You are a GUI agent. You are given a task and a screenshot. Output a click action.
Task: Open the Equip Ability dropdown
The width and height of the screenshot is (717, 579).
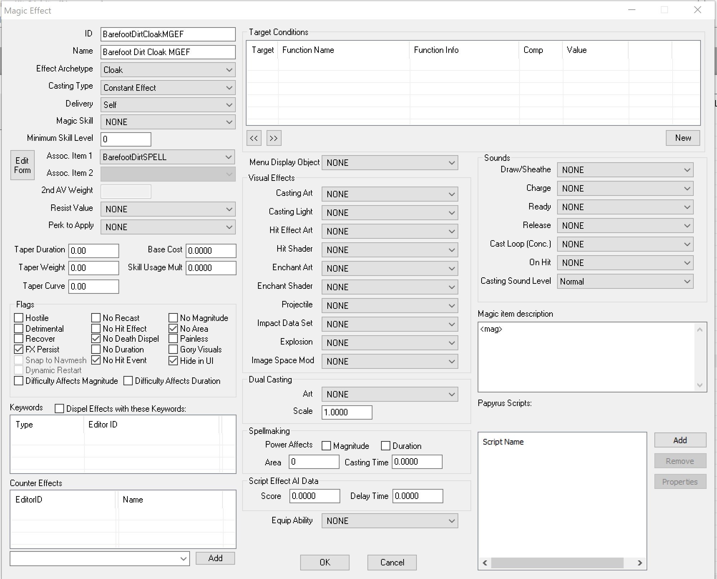click(x=390, y=521)
